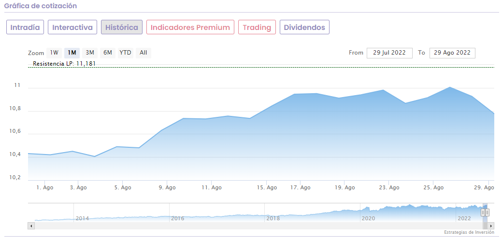
Task: Select the Histórica tab
Action: [x=122, y=27]
